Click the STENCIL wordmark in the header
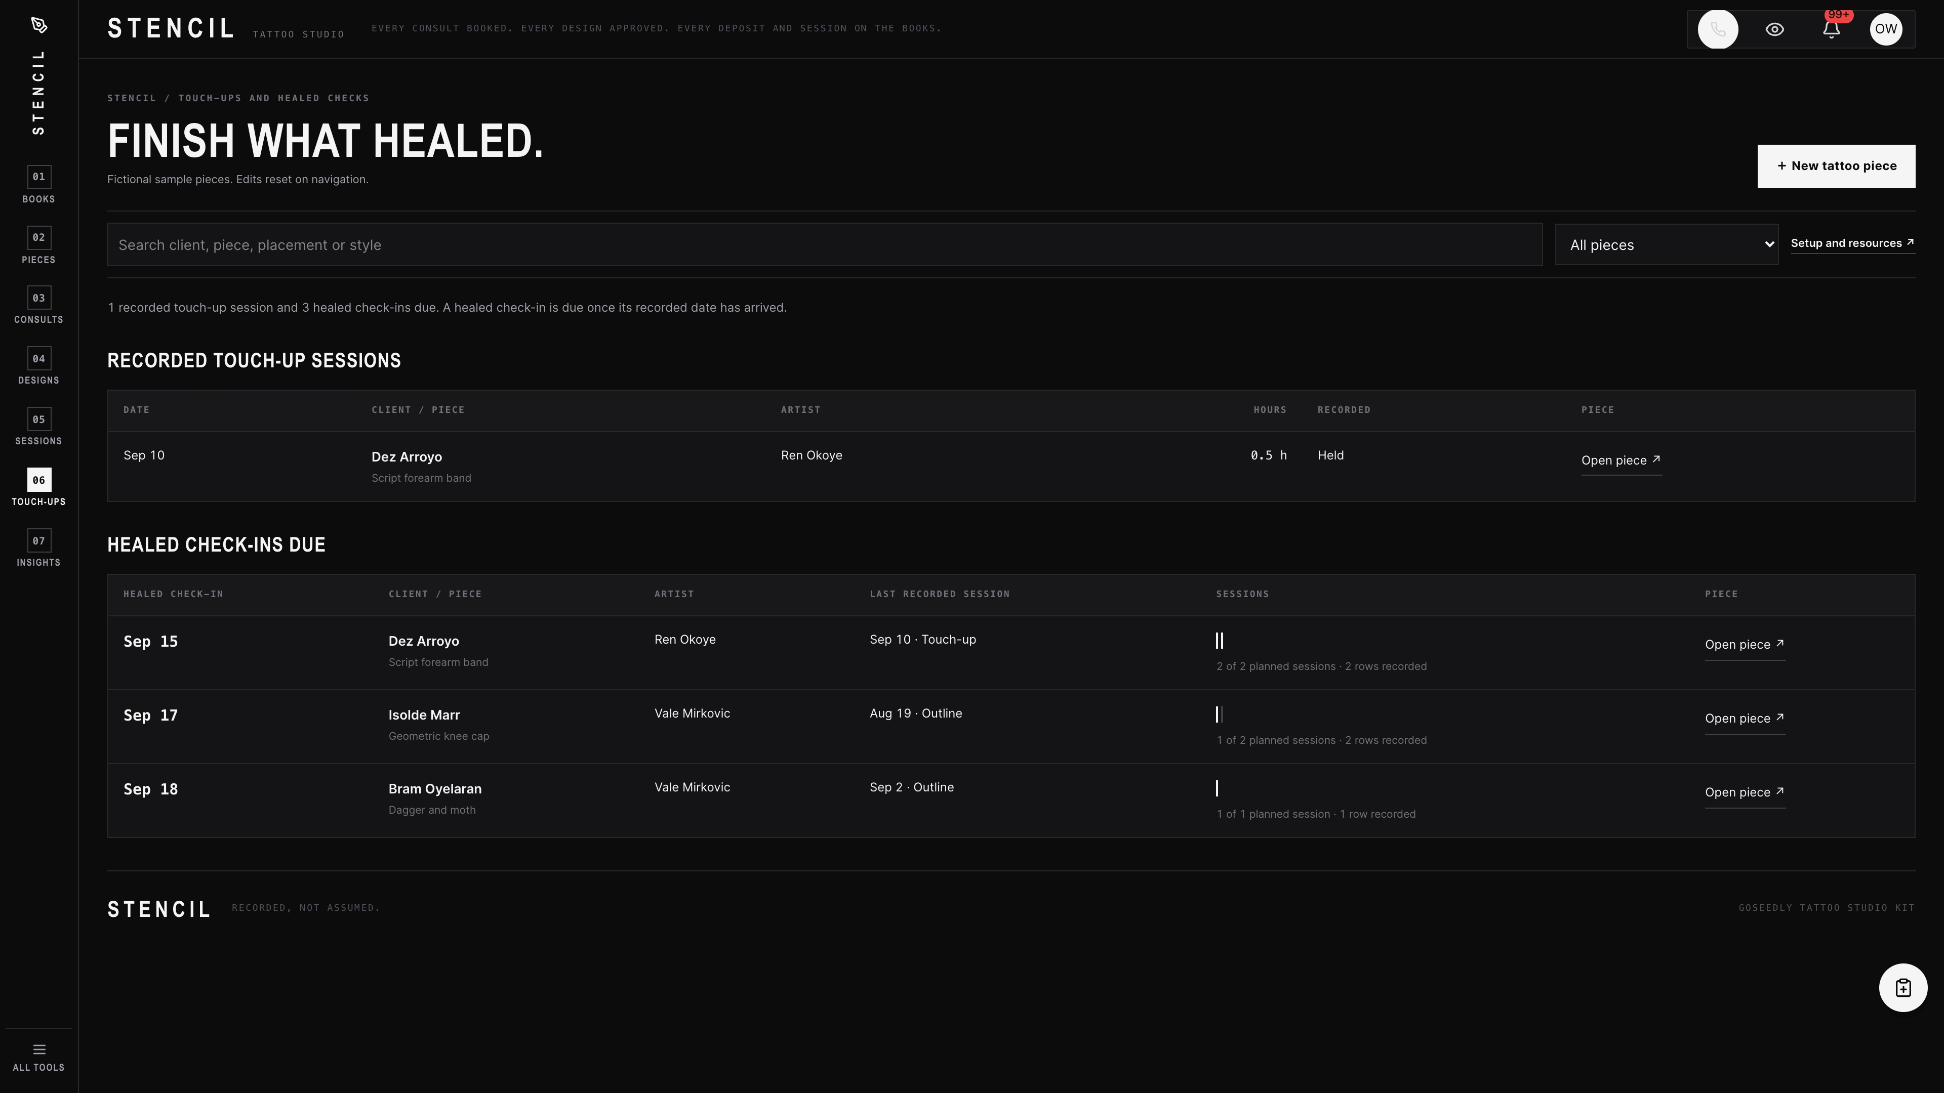Image resolution: width=1944 pixels, height=1093 pixels. click(x=171, y=29)
